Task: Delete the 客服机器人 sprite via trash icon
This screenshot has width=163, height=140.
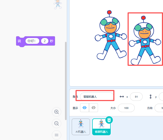Action: (x=109, y=120)
